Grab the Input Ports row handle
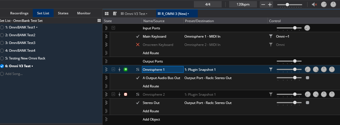 (106, 28)
